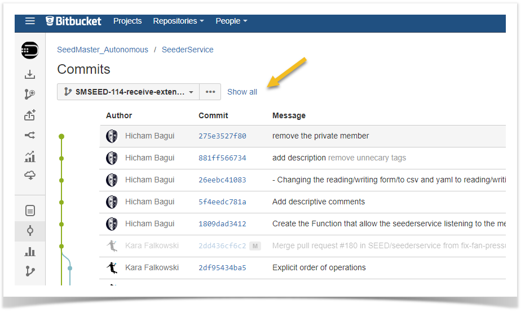Click the Compare icon in sidebar

click(30, 136)
